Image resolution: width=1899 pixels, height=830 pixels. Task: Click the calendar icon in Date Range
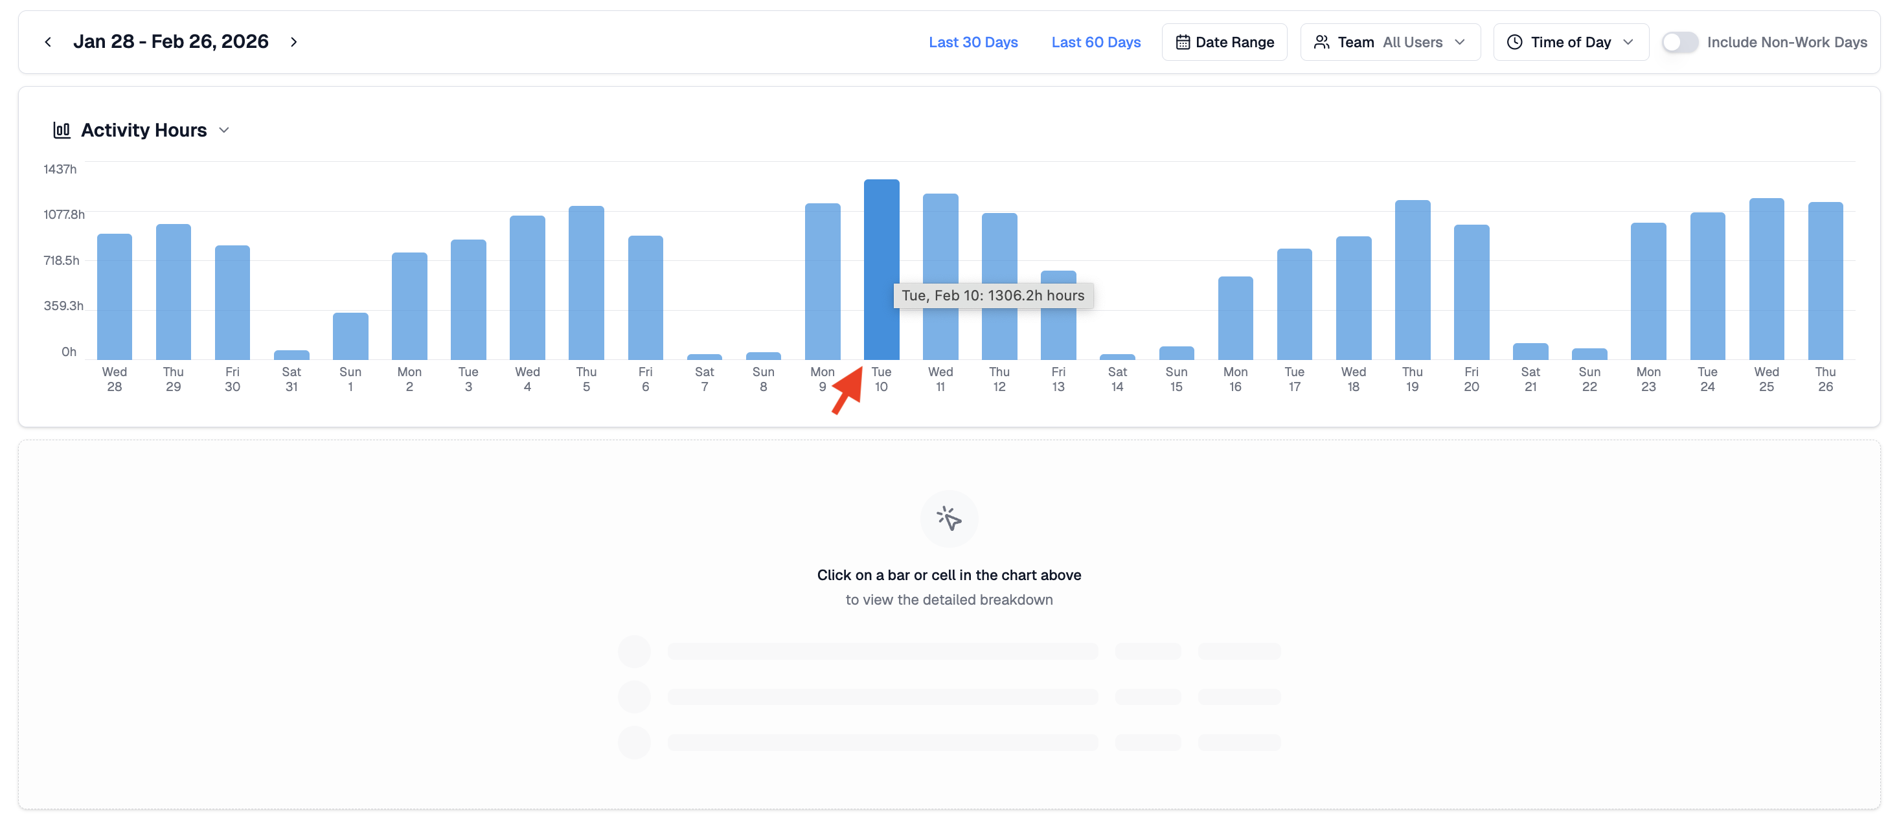[x=1182, y=42]
